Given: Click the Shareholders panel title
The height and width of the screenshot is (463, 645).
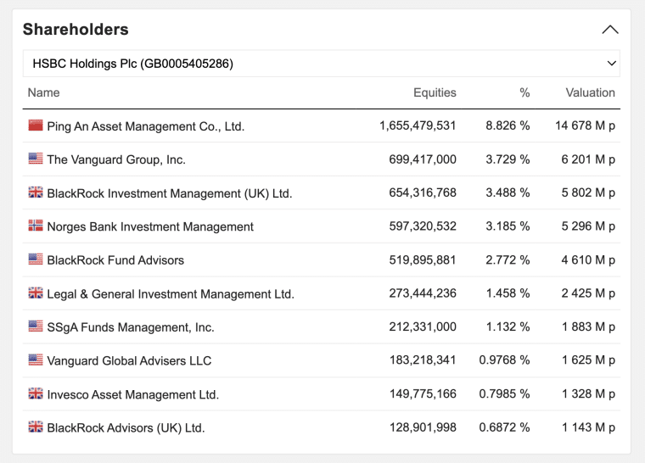Looking at the screenshot, I should tap(76, 30).
